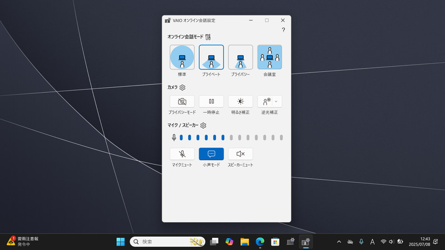The image size is (445, 250).
Task: Open battery status tray icon
Action: pyautogui.click(x=400, y=242)
